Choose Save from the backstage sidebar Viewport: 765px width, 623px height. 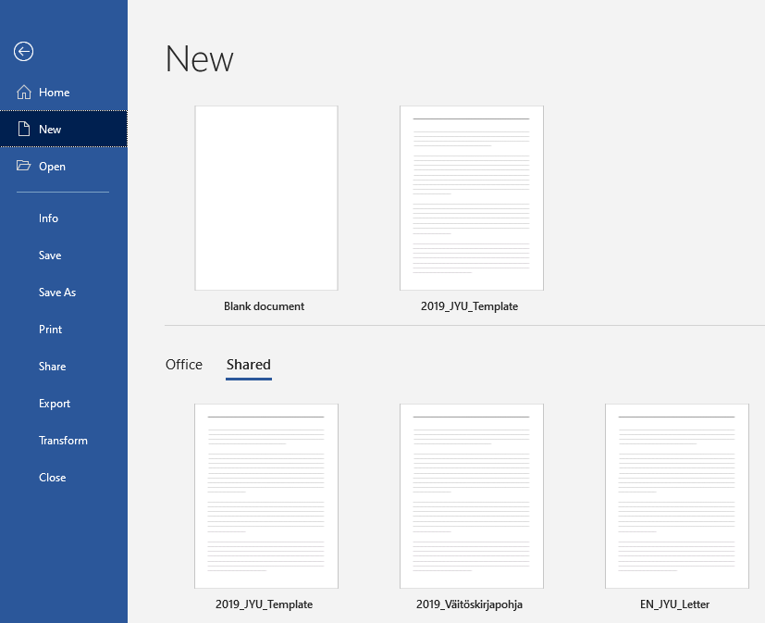point(50,255)
